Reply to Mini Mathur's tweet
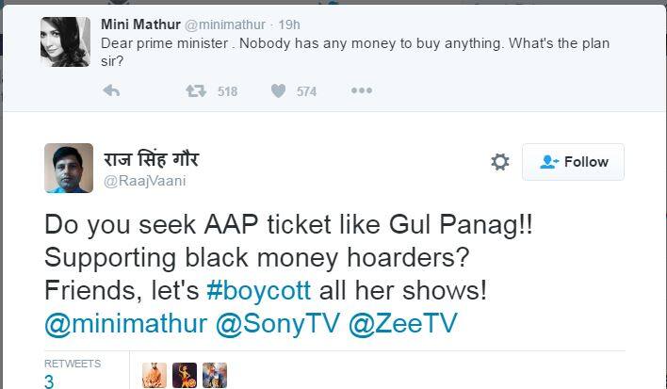 111,91
